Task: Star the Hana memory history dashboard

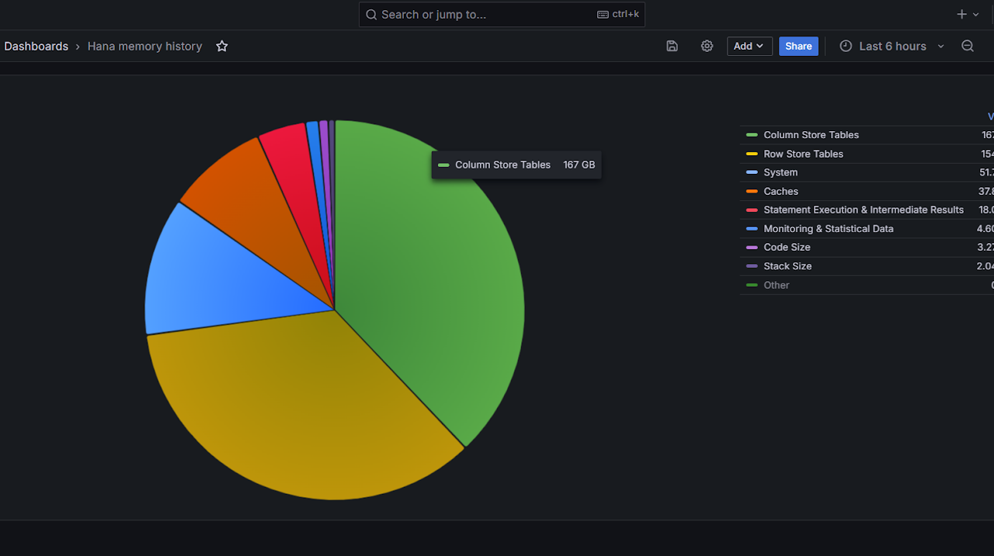Action: tap(222, 47)
